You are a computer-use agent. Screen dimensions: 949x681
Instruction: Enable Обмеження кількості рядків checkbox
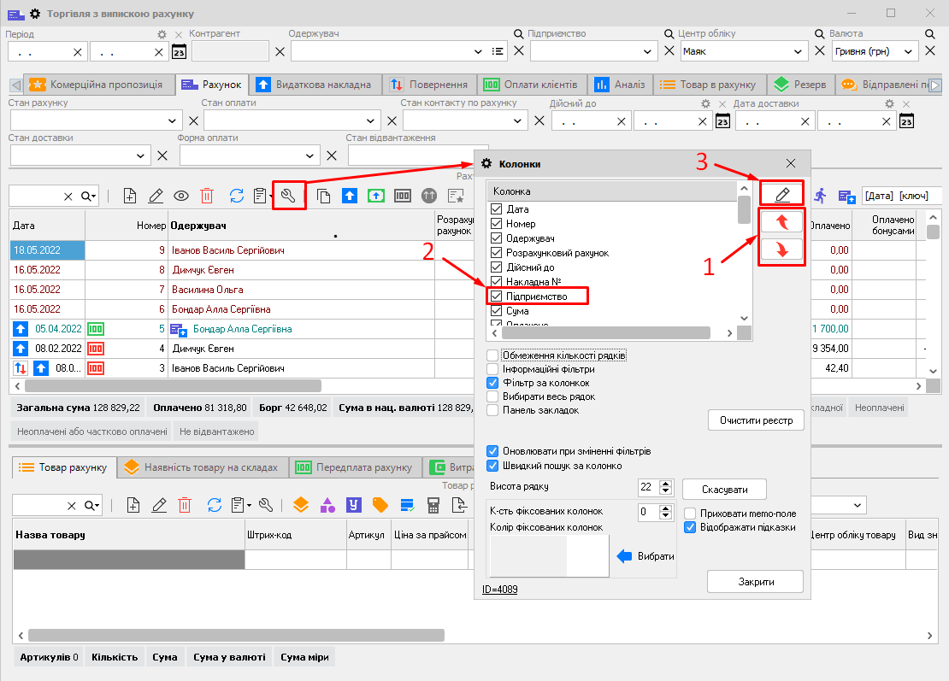[x=492, y=355]
